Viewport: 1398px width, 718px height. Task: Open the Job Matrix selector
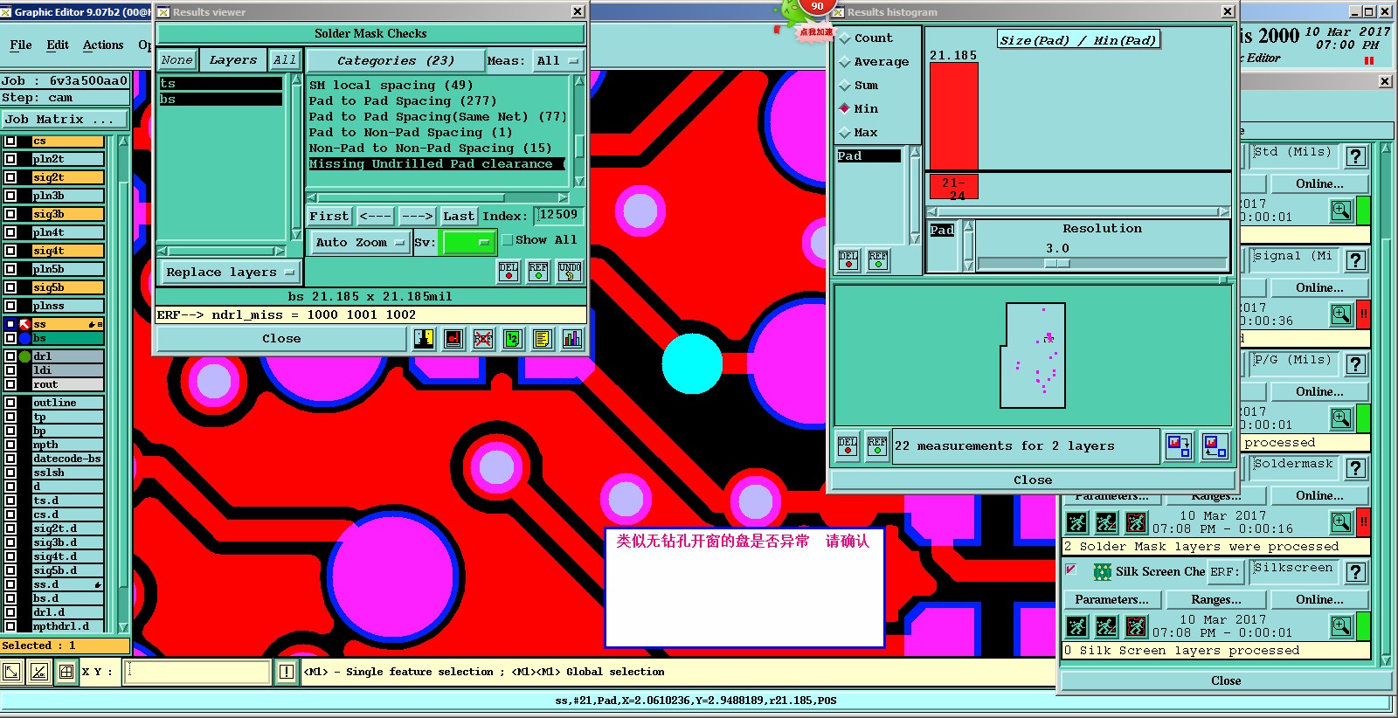pos(65,120)
